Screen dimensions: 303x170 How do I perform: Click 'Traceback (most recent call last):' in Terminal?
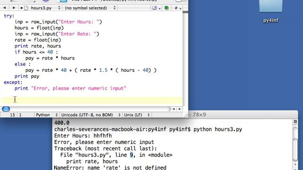(x=105, y=149)
